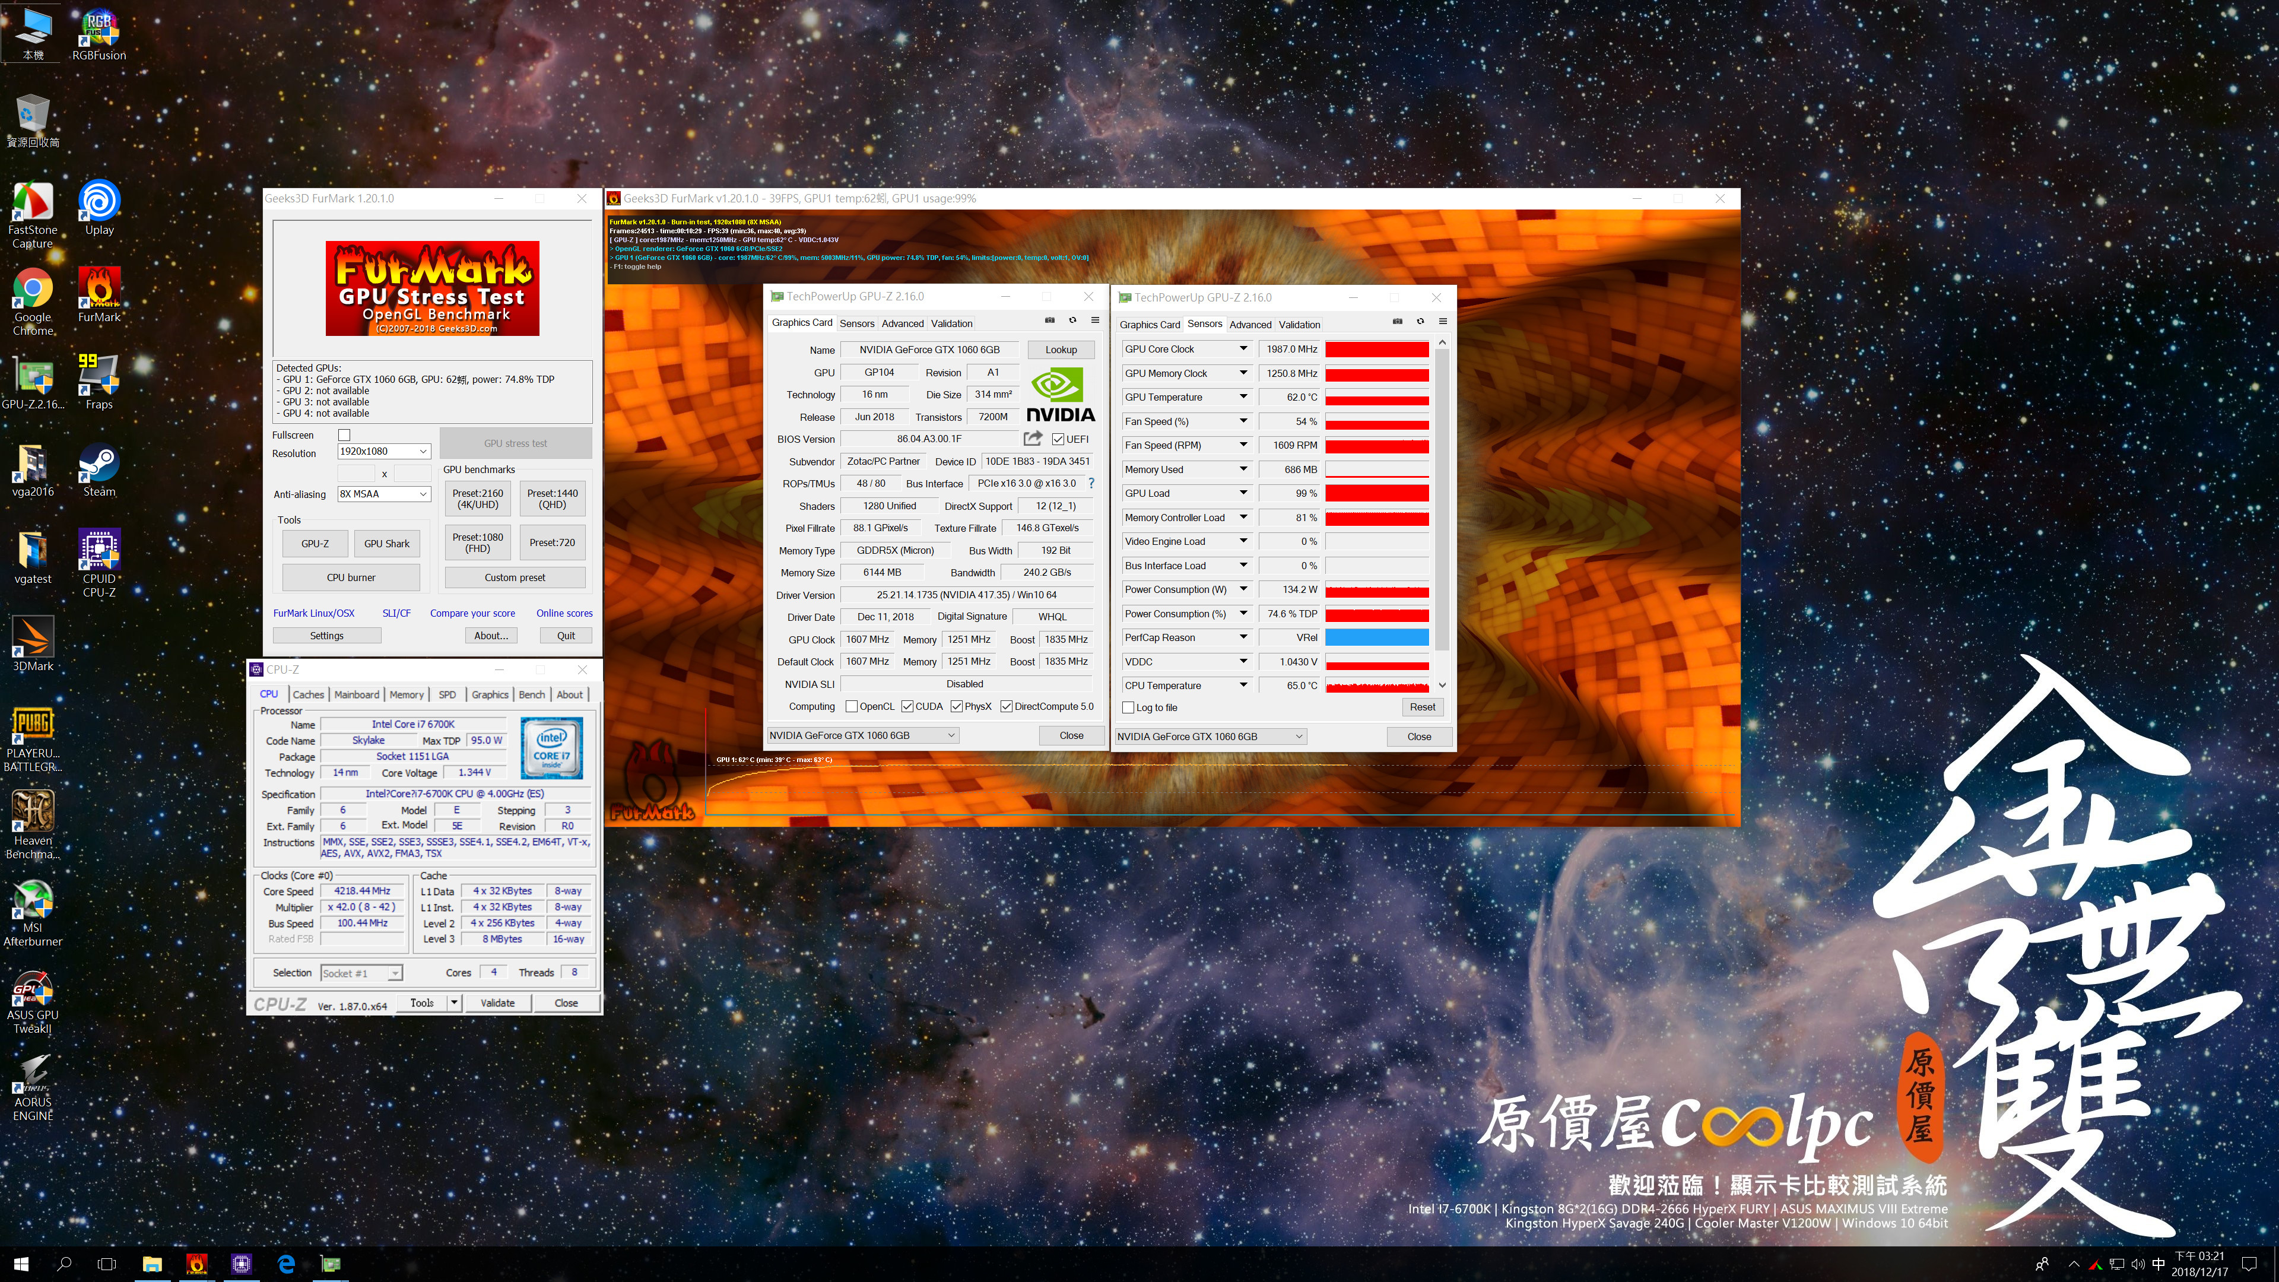Toggle Fullscreen checkbox in FurMark

tap(344, 434)
